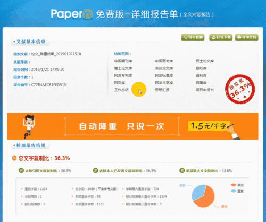Viewport: 266px width, 222px height.
Task: Click the 总段落数：1 statistic
Action: pyautogui.click(x=34, y=196)
